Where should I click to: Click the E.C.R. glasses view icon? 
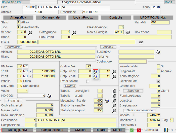[141, 42]
